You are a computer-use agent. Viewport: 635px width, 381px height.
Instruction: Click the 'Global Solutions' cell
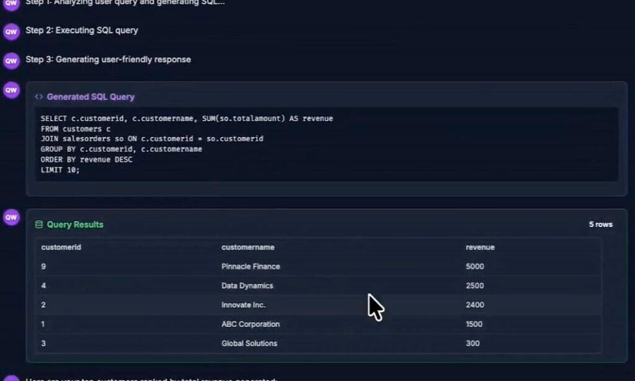249,343
